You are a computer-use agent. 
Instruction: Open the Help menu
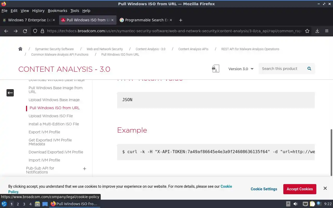(x=86, y=11)
